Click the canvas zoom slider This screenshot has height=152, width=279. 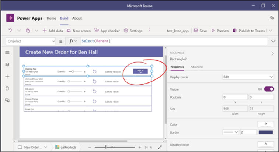click(x=115, y=147)
